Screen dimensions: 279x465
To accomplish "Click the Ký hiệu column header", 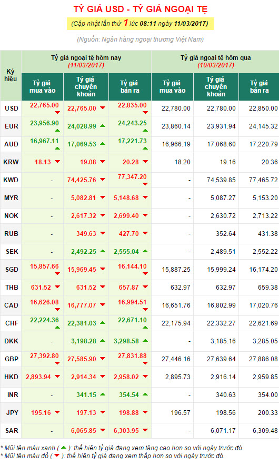I will tap(11, 76).
